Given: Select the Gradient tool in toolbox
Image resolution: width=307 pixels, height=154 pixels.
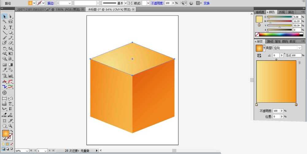Looking at the screenshot, I should coord(10,65).
